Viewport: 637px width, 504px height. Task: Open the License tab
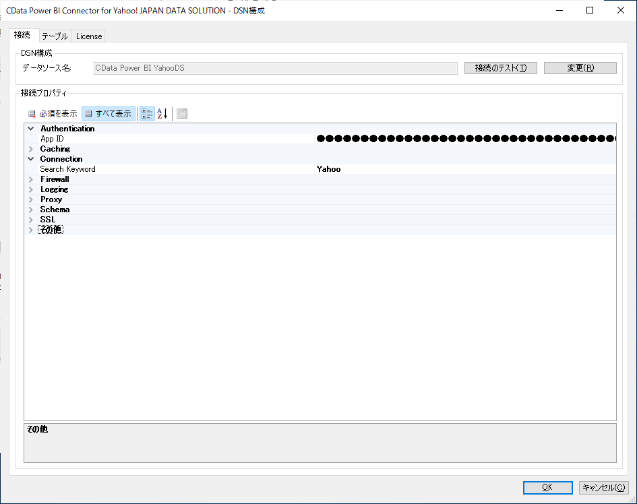pos(88,36)
